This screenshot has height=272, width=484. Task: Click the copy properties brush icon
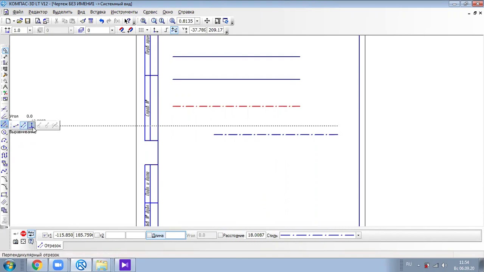coord(83,21)
